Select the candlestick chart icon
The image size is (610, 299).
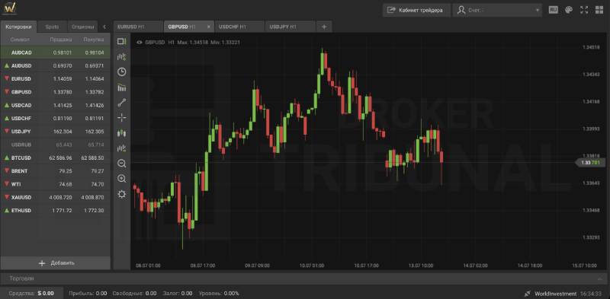click(122, 133)
